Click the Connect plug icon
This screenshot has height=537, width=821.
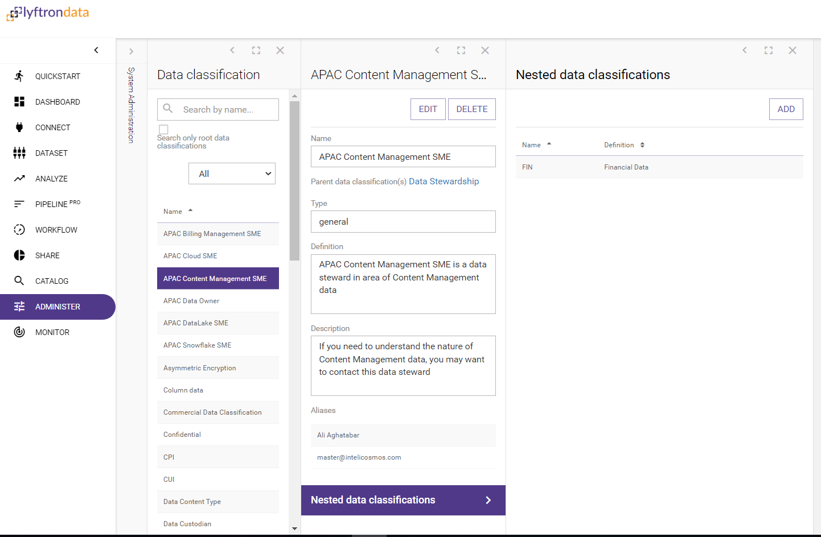click(19, 127)
